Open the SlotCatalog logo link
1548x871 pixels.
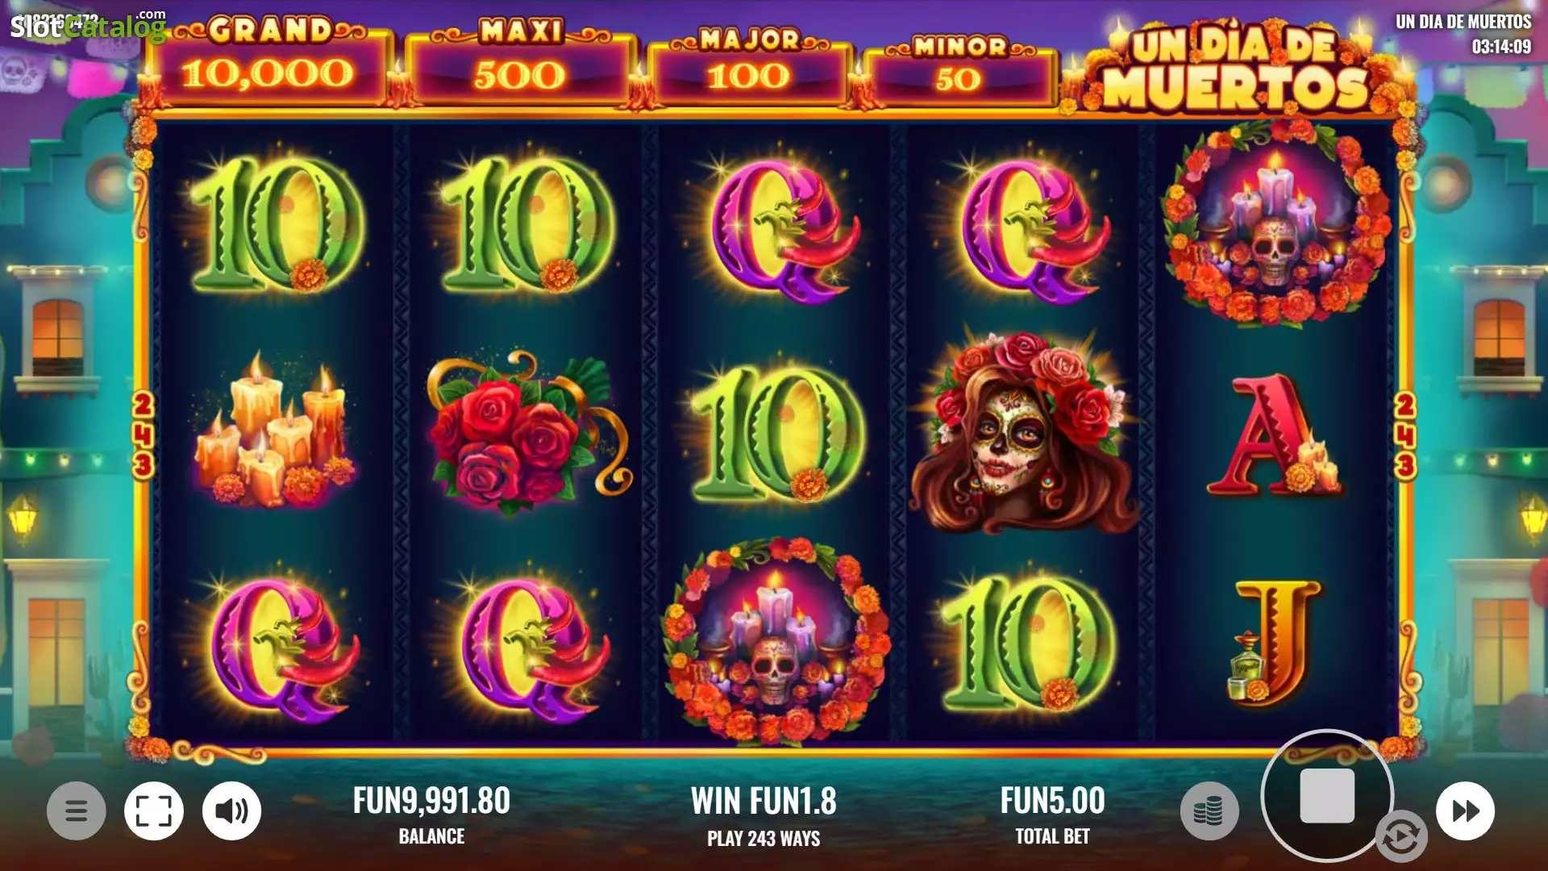pyautogui.click(x=87, y=26)
